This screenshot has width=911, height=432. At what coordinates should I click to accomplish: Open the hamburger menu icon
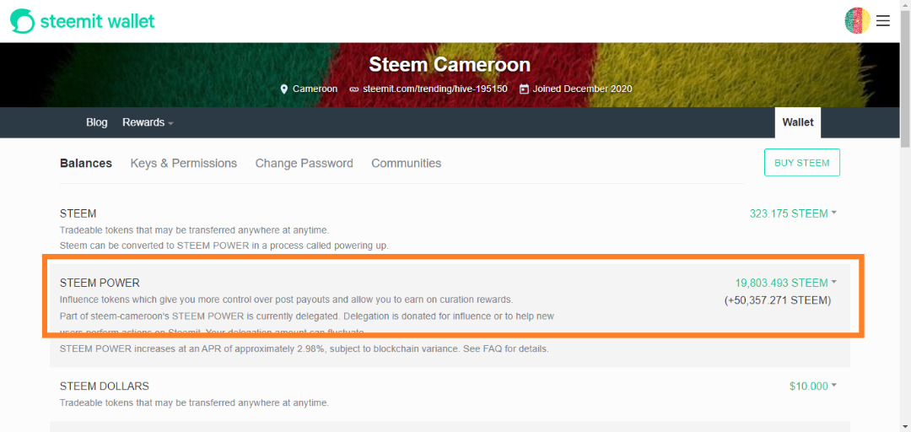[x=883, y=21]
